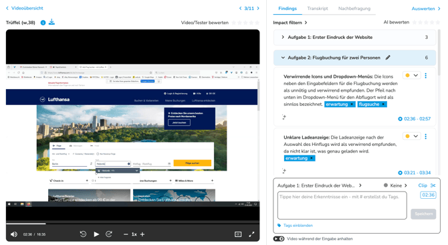Click the 02:36 timestamp box
This screenshot has width=448, height=245.
(x=428, y=195)
